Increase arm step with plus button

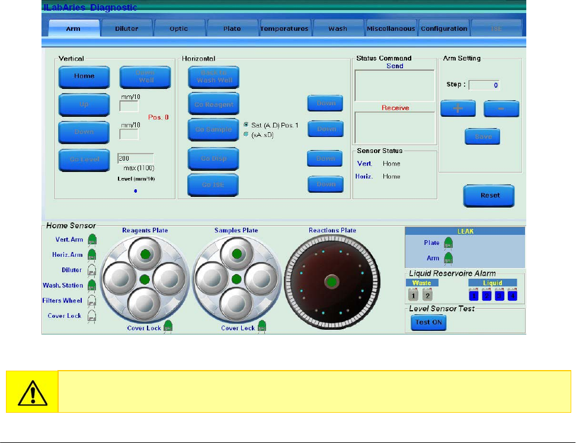tap(459, 109)
